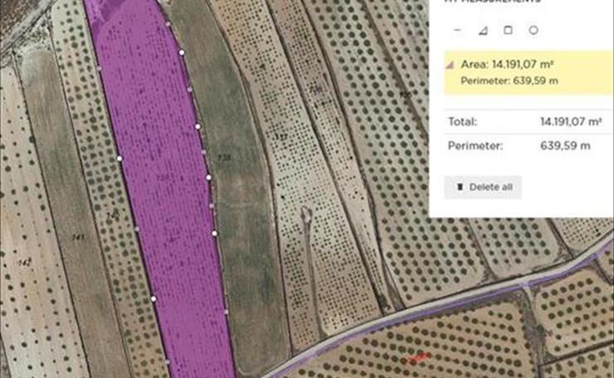Click the Total area value 14.191,07 m²
The width and height of the screenshot is (614, 378).
(x=571, y=121)
